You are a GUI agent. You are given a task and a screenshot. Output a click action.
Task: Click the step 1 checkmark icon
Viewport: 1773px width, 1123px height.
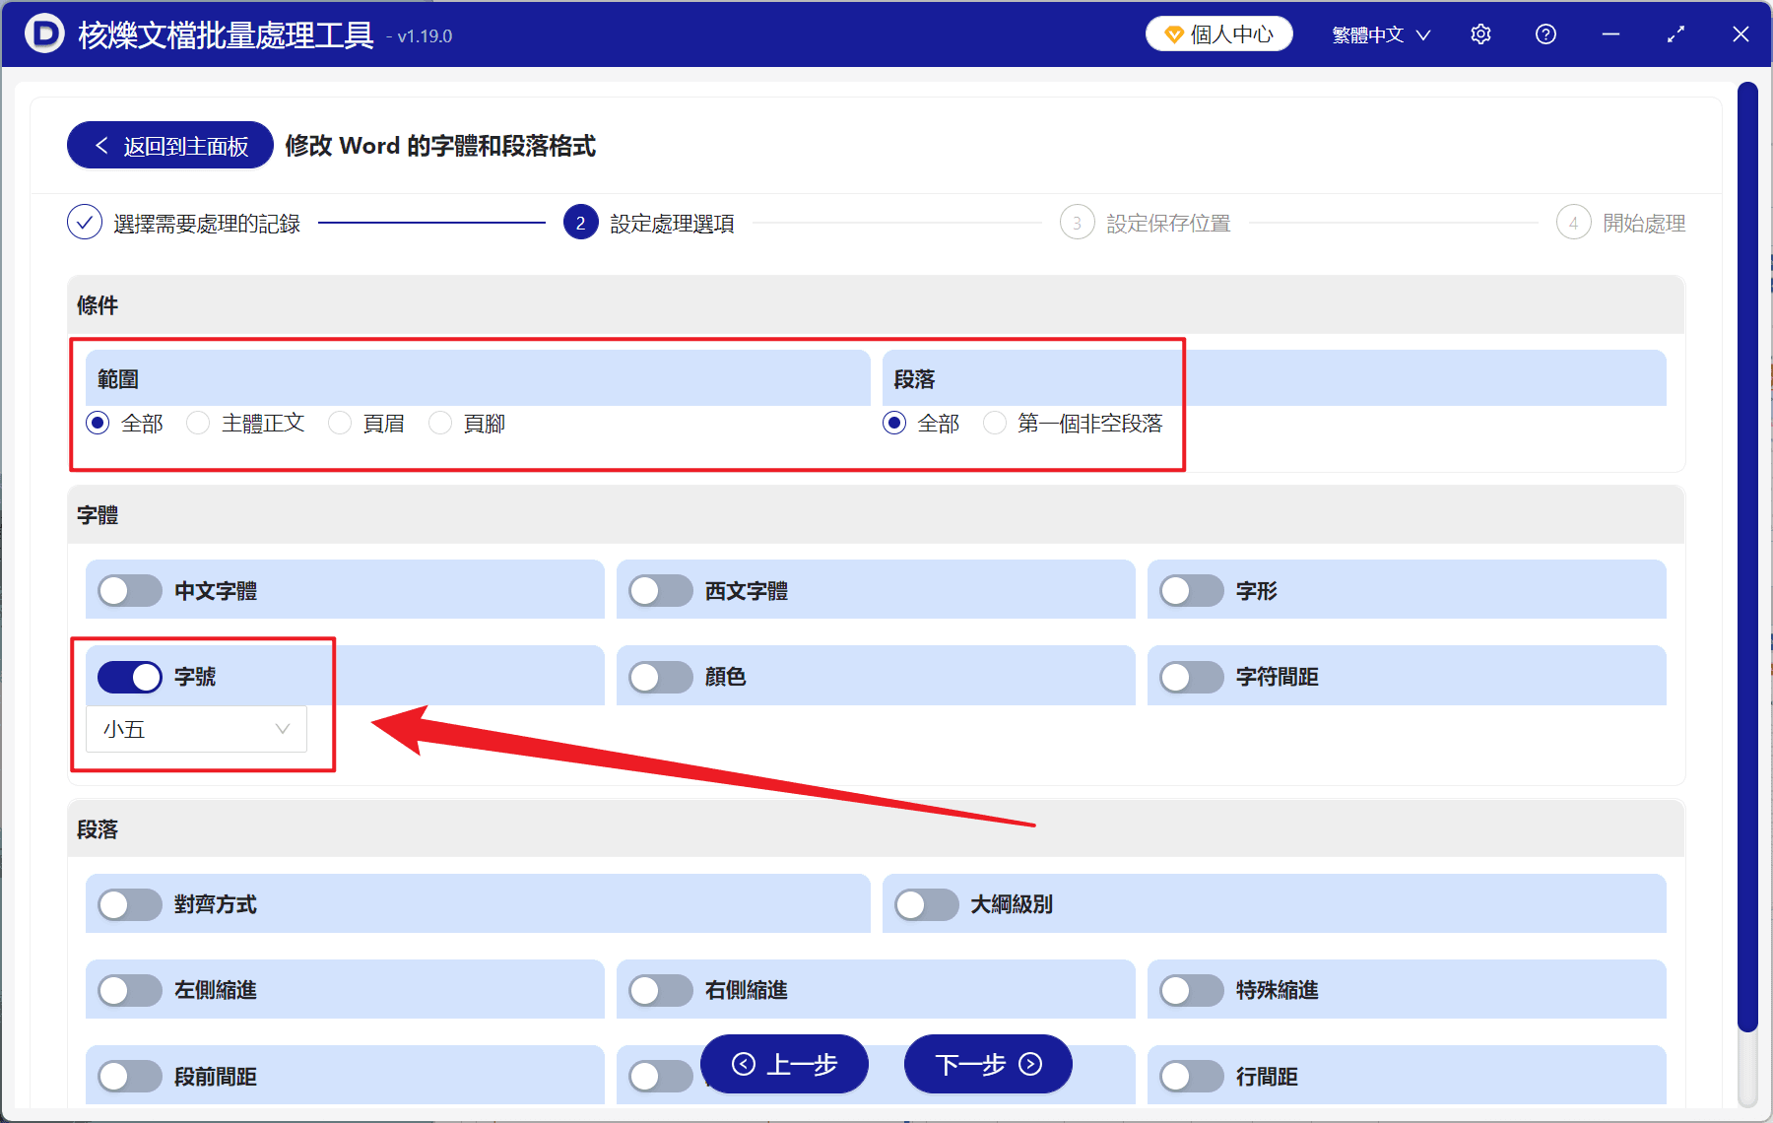click(x=84, y=223)
